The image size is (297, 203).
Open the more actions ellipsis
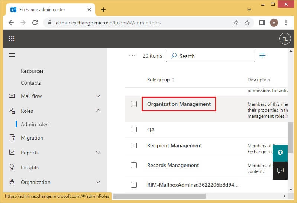[132, 56]
